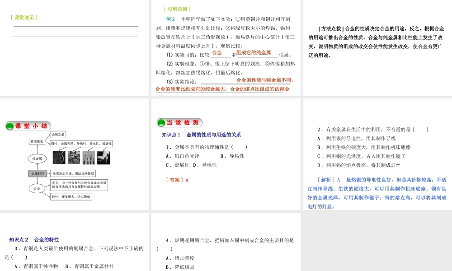Click the second blank note line under 课堂速记
Image resolution: width=452 pixels, height=271 pixels.
(x=75, y=37)
